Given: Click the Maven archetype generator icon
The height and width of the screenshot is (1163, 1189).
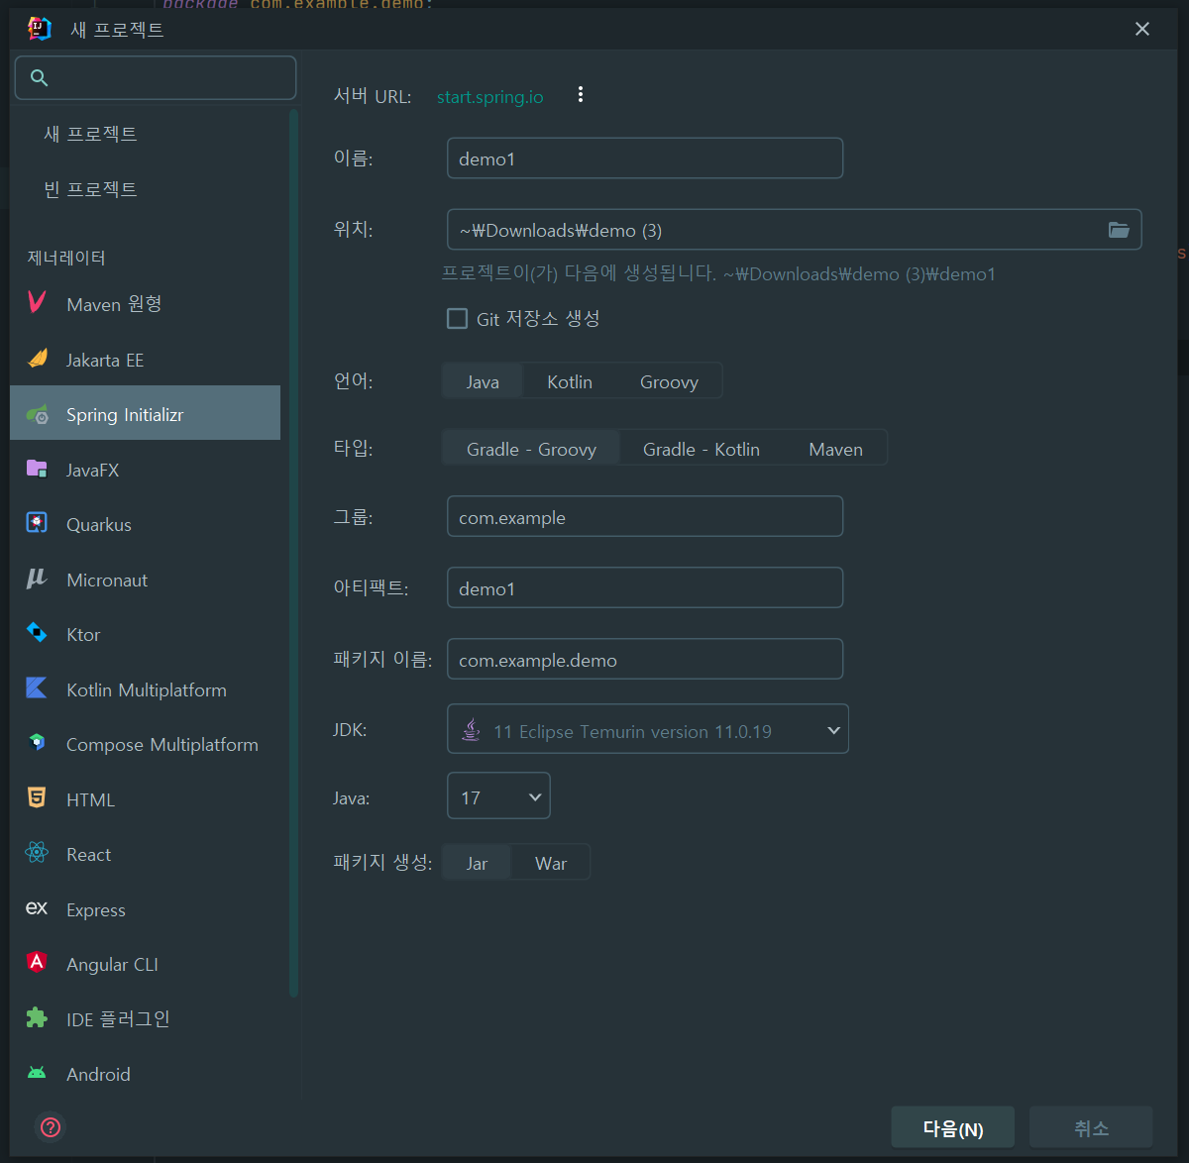Looking at the screenshot, I should click(x=37, y=303).
